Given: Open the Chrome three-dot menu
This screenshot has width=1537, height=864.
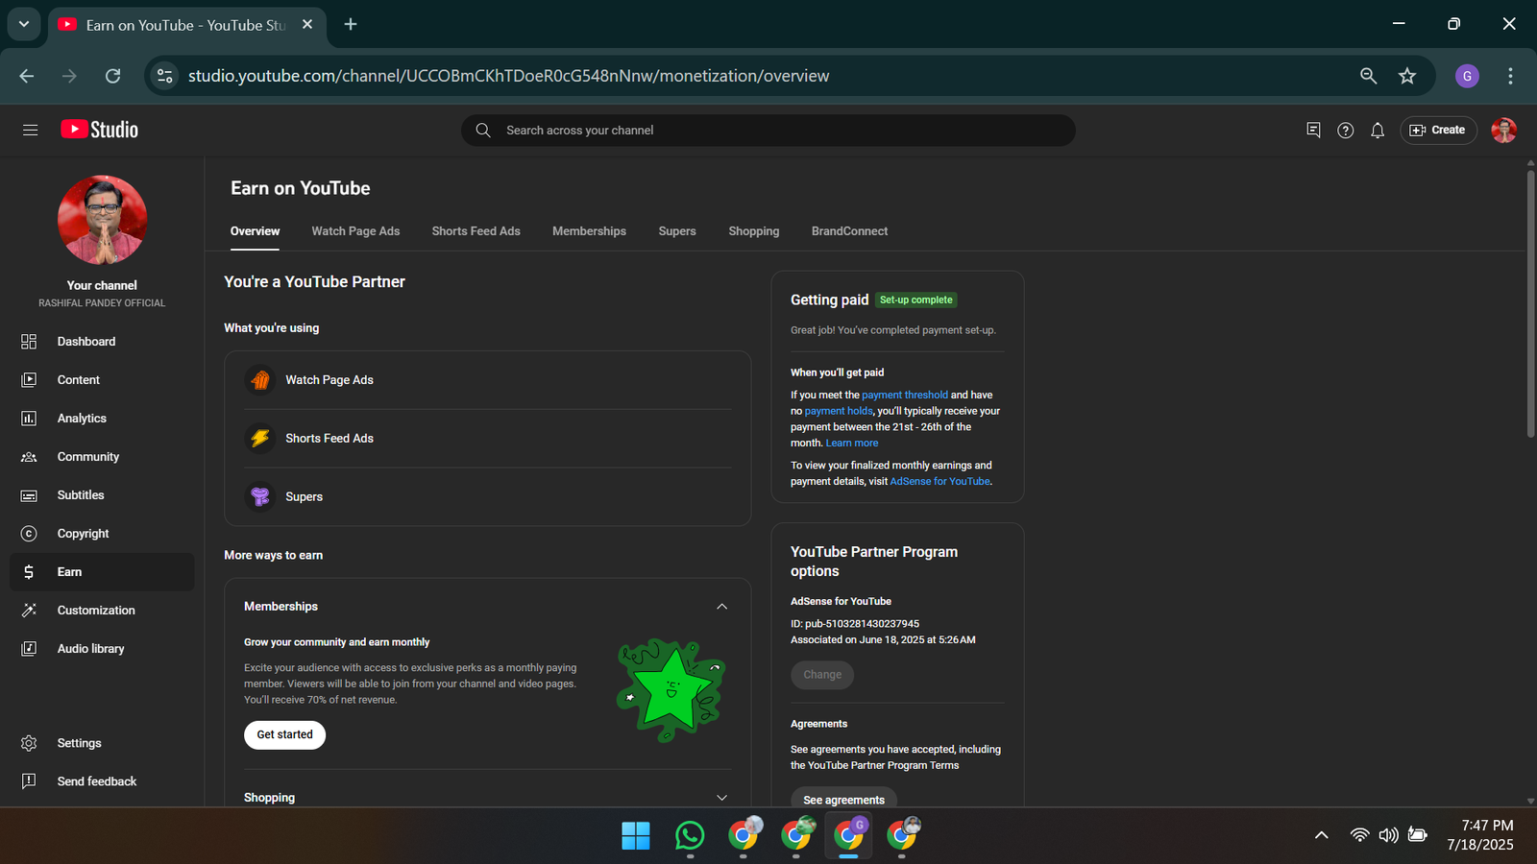Looking at the screenshot, I should 1510,76.
